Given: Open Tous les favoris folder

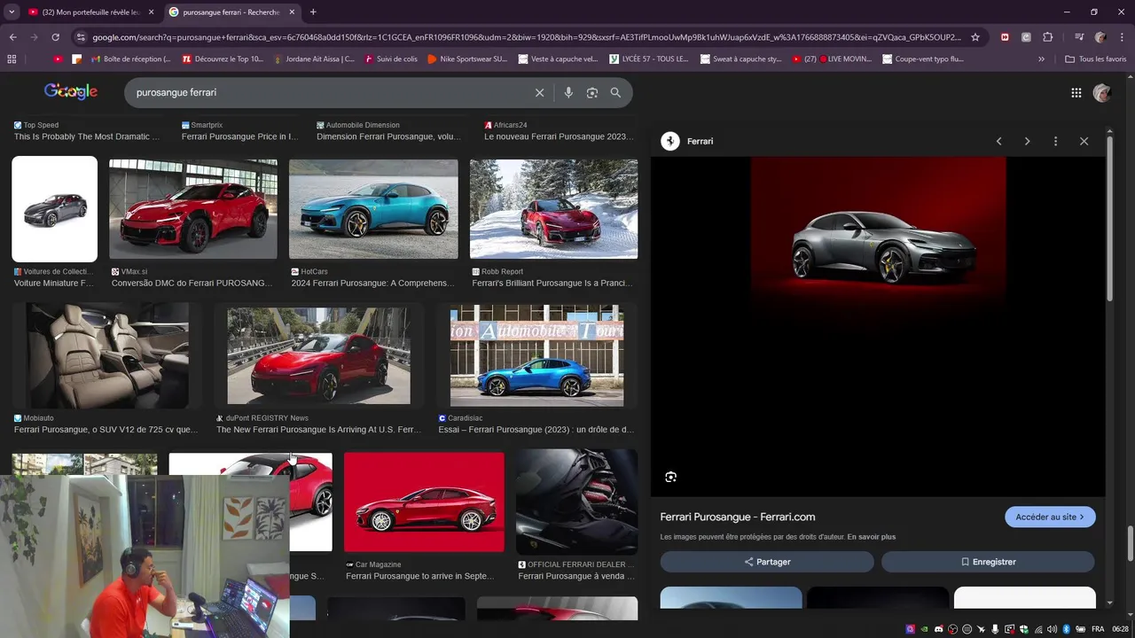Looking at the screenshot, I should (1096, 59).
